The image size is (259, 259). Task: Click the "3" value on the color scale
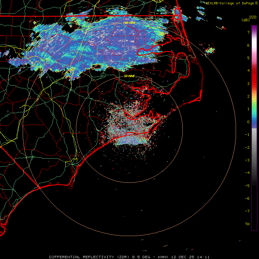(248, 83)
